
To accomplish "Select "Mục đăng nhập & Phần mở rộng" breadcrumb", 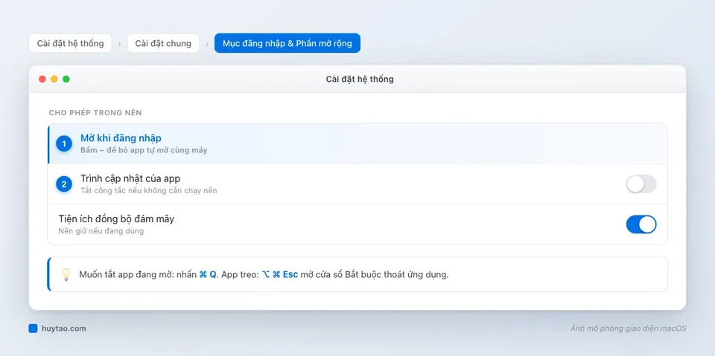I will click(x=287, y=43).
